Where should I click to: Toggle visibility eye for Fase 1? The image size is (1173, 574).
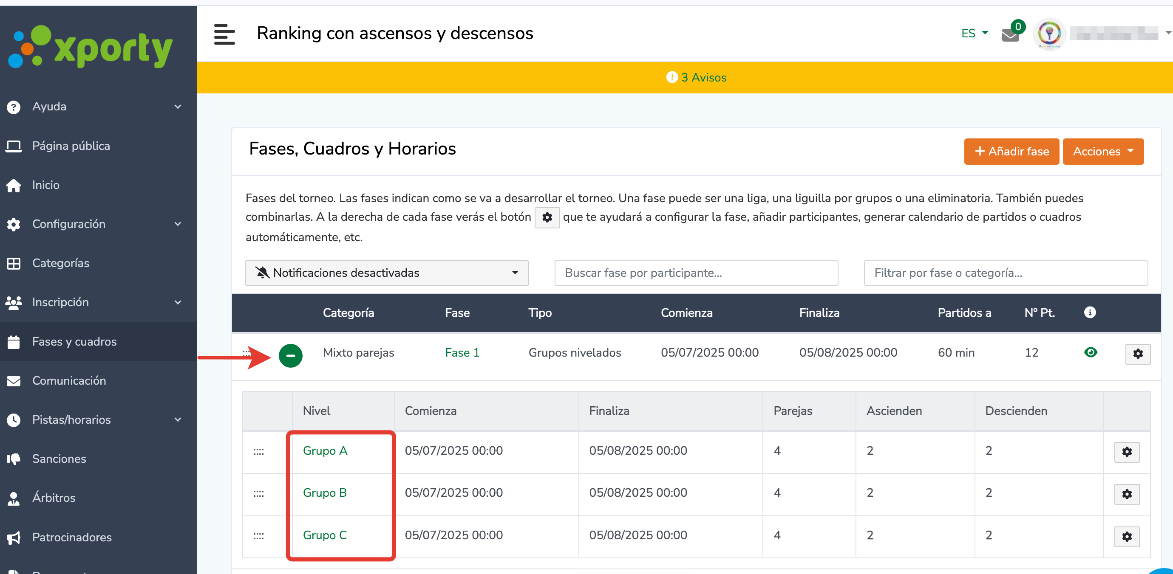pyautogui.click(x=1091, y=352)
